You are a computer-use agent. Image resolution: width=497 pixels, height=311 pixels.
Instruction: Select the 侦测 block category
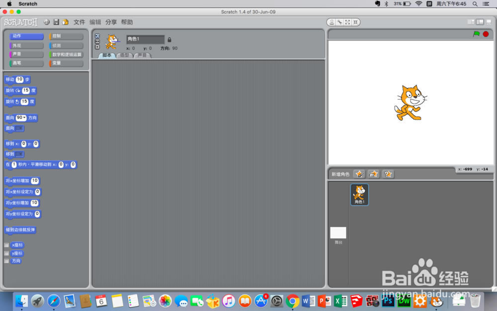tap(66, 45)
